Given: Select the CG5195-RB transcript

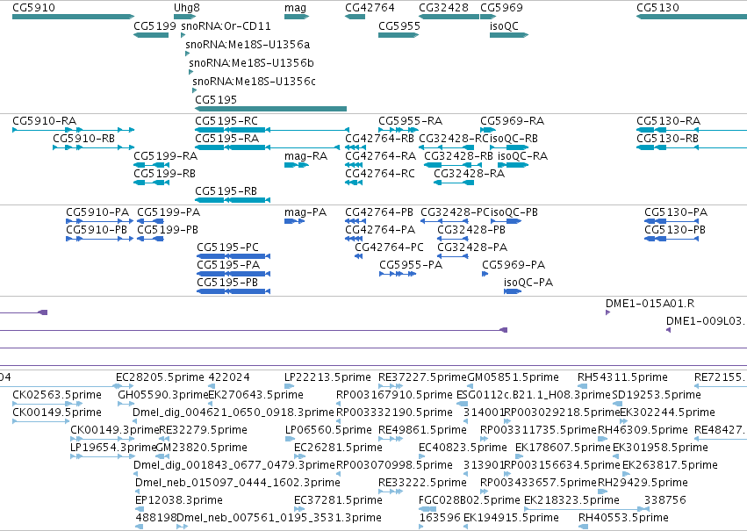Looking at the screenshot, I should [x=233, y=200].
